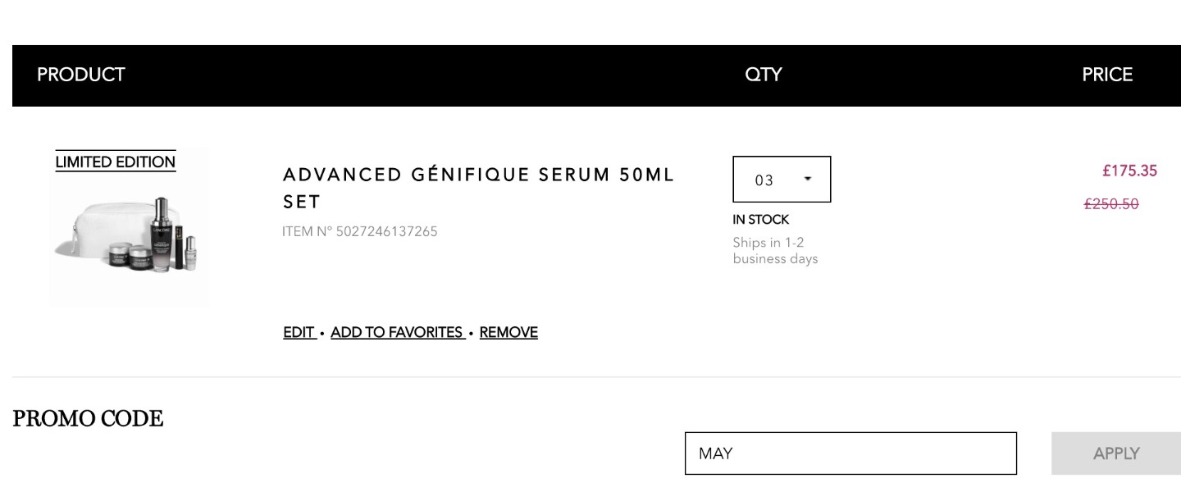Click the PROMO CODE heading
The height and width of the screenshot is (483, 1181).
[x=88, y=419]
